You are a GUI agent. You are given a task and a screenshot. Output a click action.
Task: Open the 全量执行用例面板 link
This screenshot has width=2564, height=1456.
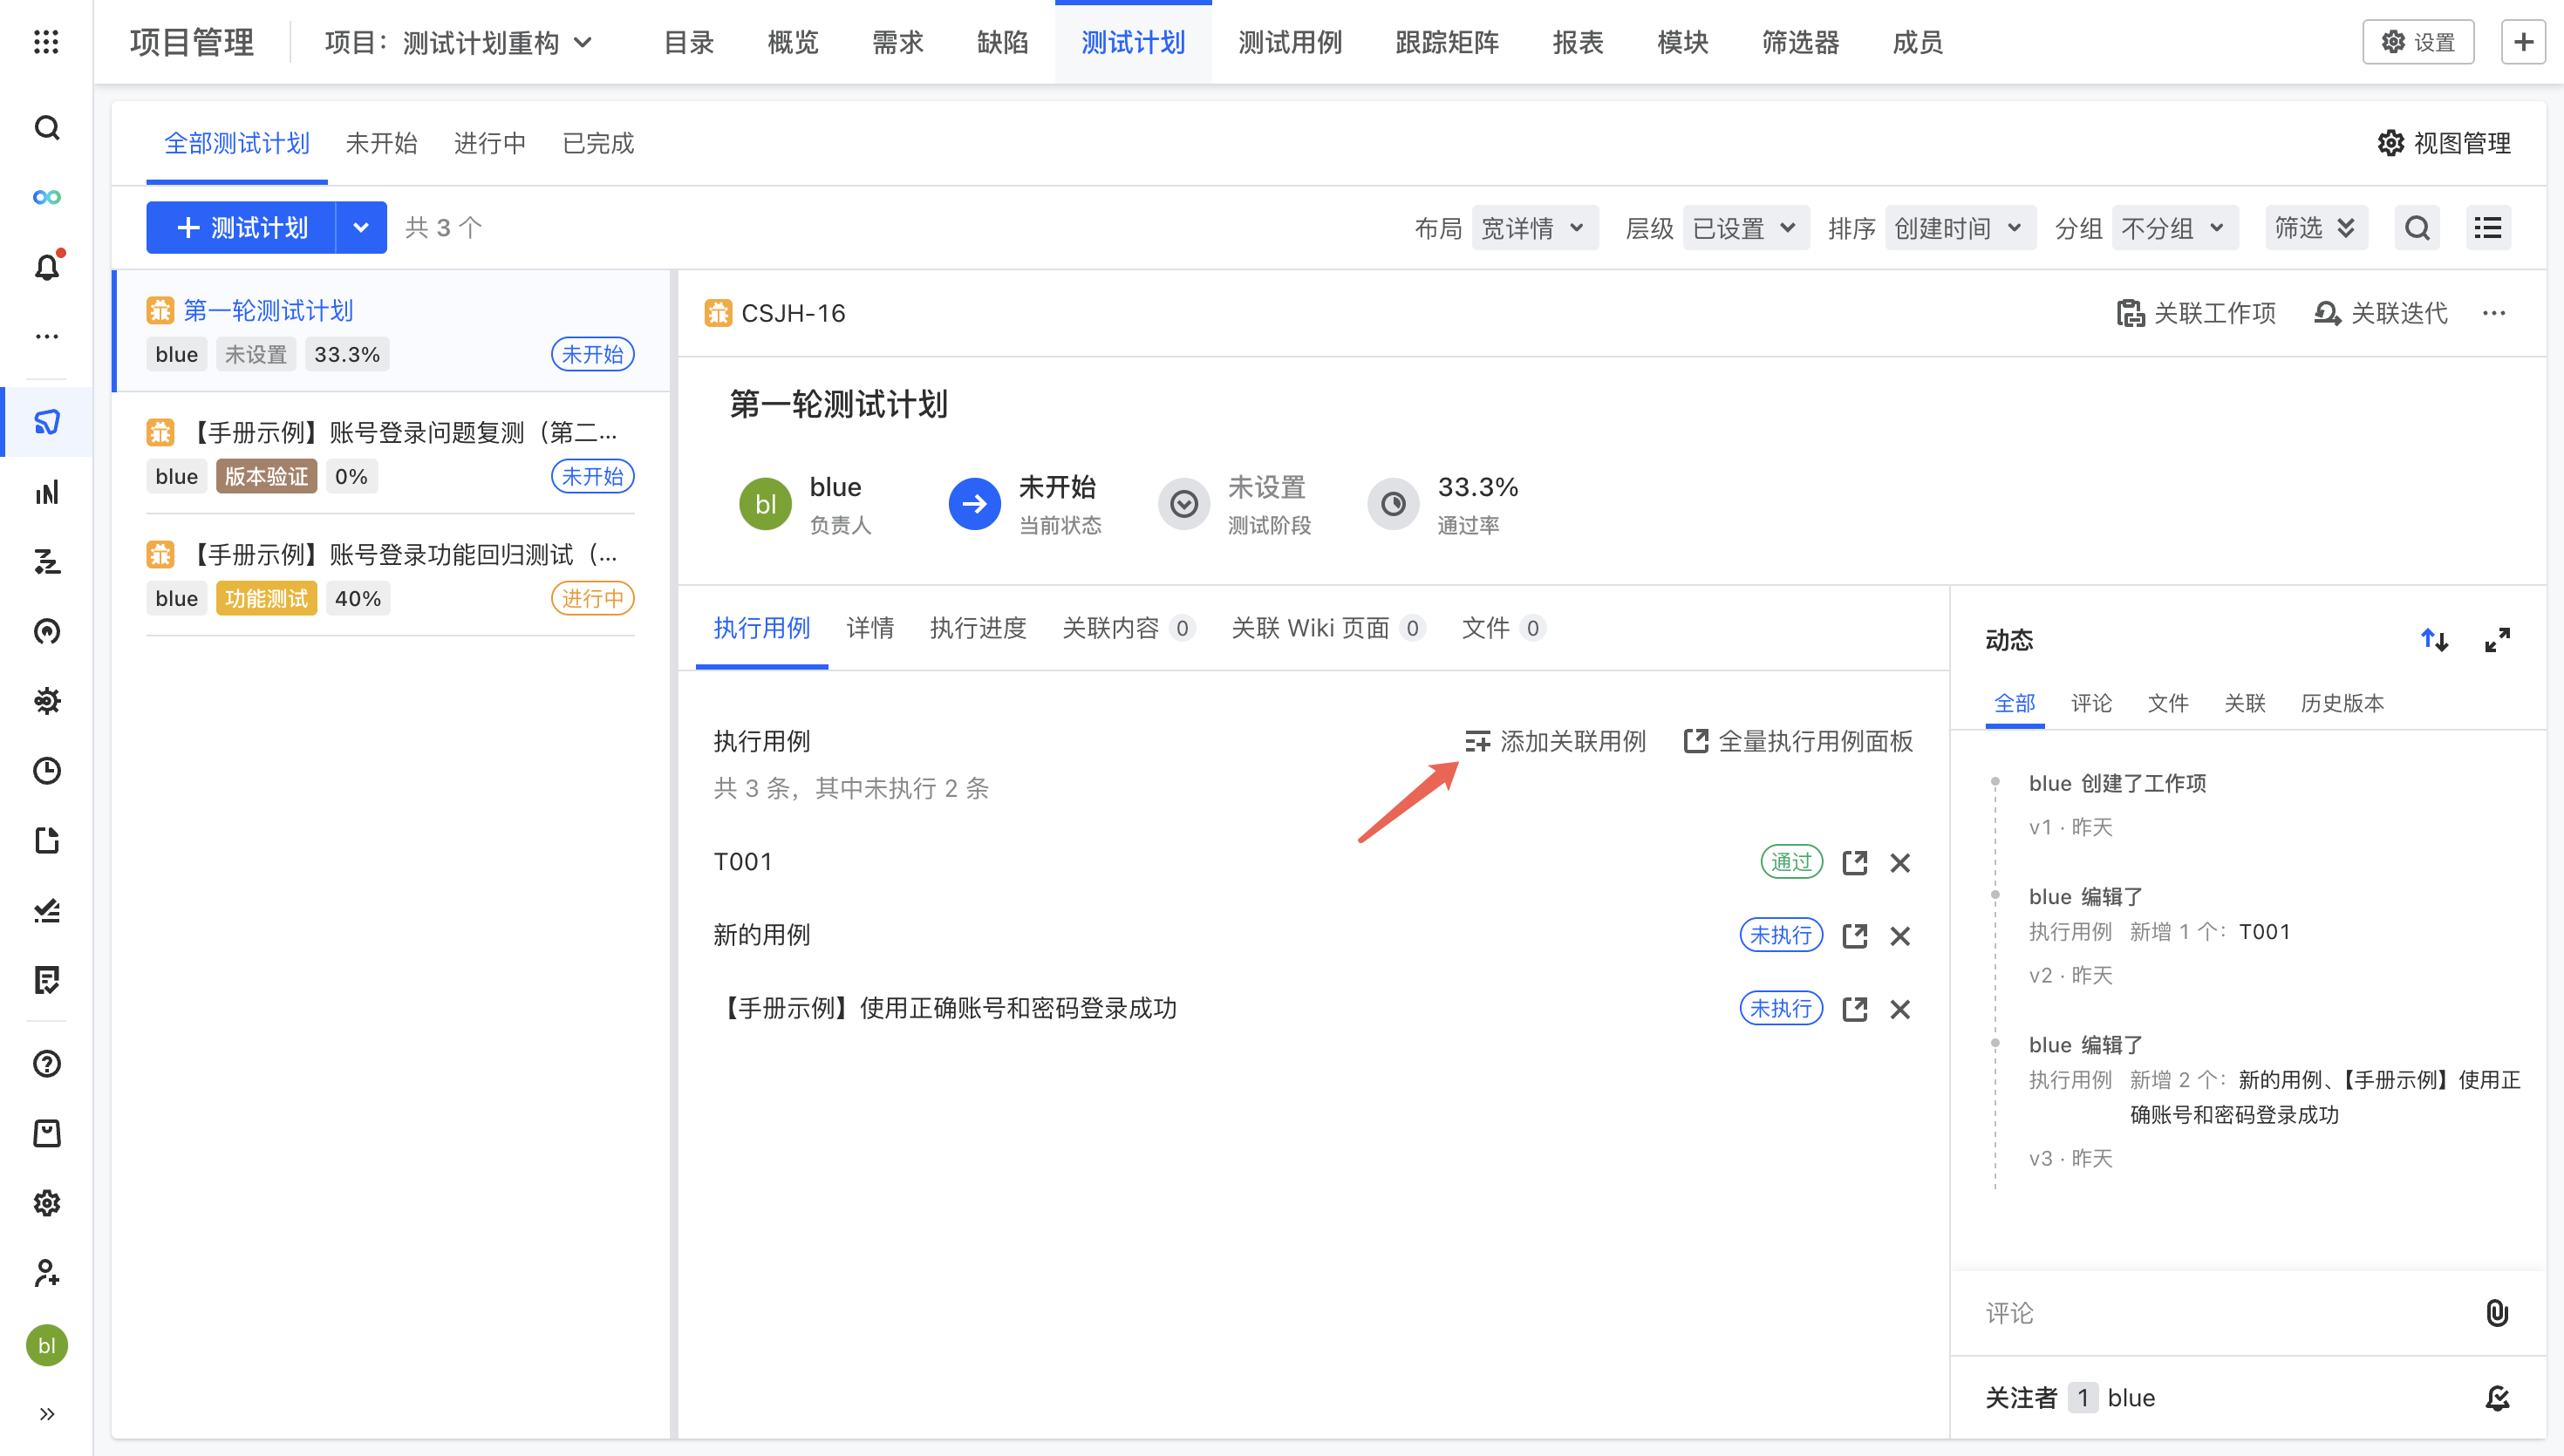point(1798,741)
